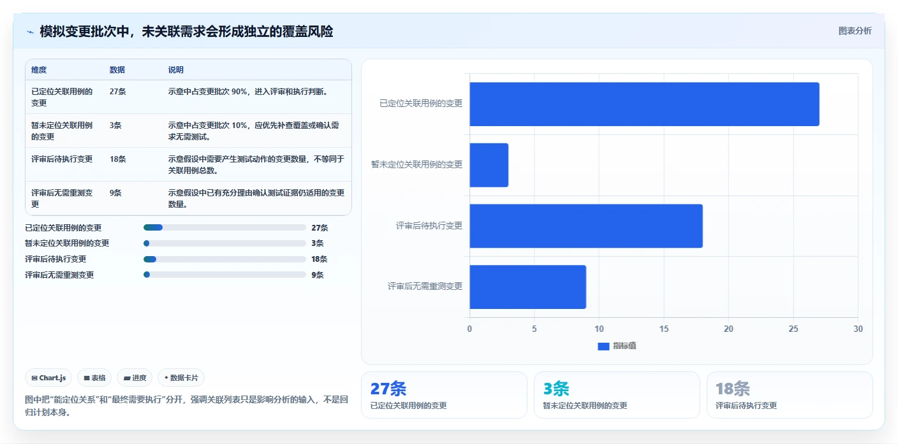Select the 进度 tag chip
This screenshot has width=898, height=444.
pos(135,378)
